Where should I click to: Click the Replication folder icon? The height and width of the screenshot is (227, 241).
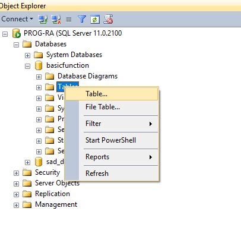27,194
